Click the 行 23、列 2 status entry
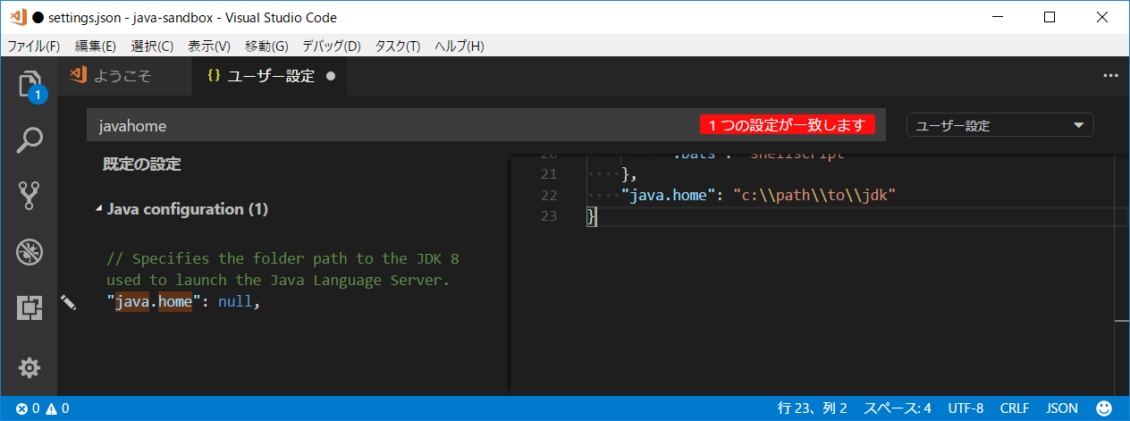 pyautogui.click(x=813, y=408)
